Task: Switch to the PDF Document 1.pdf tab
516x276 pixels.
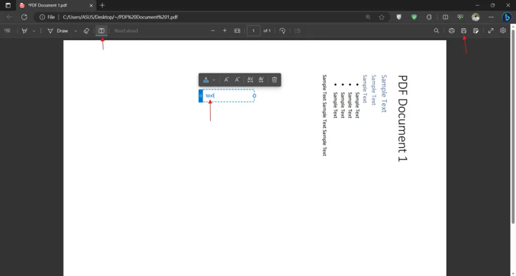Action: coord(56,6)
